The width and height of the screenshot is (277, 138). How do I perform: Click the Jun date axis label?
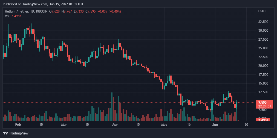215,125
